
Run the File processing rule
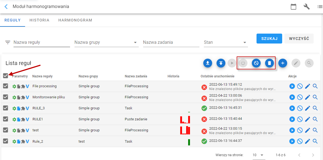tap(292, 86)
